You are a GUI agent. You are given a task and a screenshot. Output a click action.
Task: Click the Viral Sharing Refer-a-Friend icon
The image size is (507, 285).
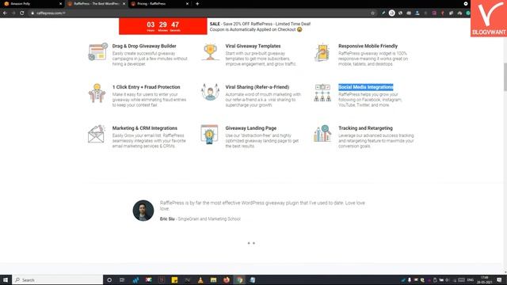point(210,93)
